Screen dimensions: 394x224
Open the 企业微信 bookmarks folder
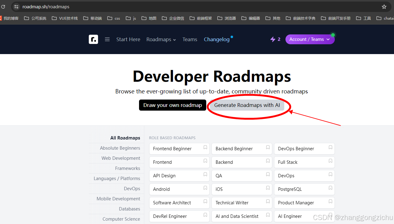tap(173, 18)
